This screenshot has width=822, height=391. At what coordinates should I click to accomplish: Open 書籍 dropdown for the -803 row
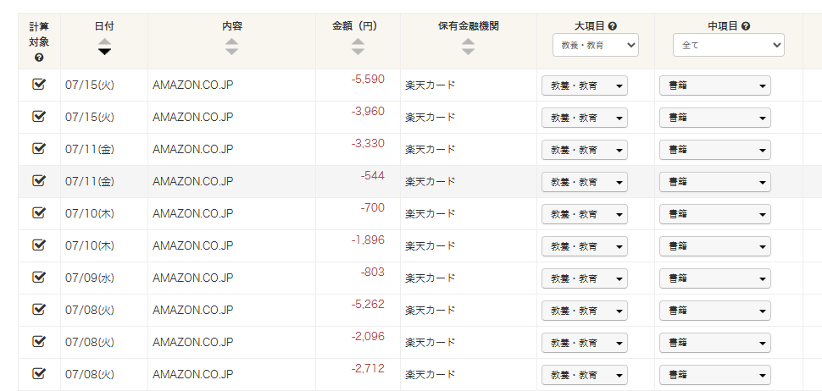[715, 278]
